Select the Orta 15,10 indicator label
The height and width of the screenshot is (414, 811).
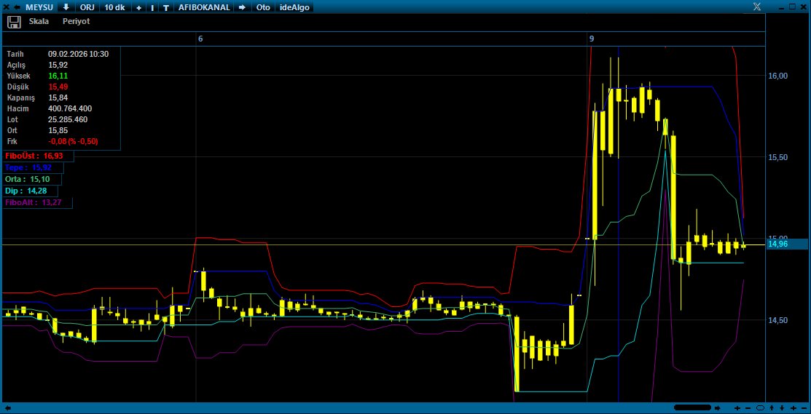[x=31, y=179]
